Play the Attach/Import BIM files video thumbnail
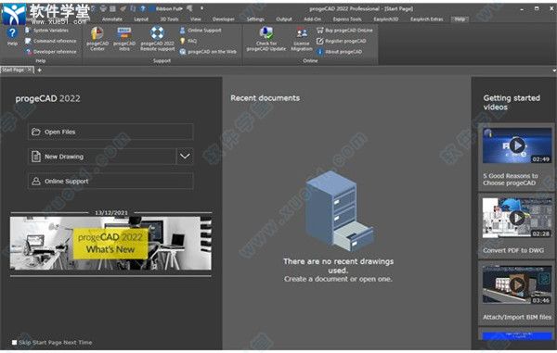Image resolution: width=557 pixels, height=353 pixels. [x=517, y=284]
